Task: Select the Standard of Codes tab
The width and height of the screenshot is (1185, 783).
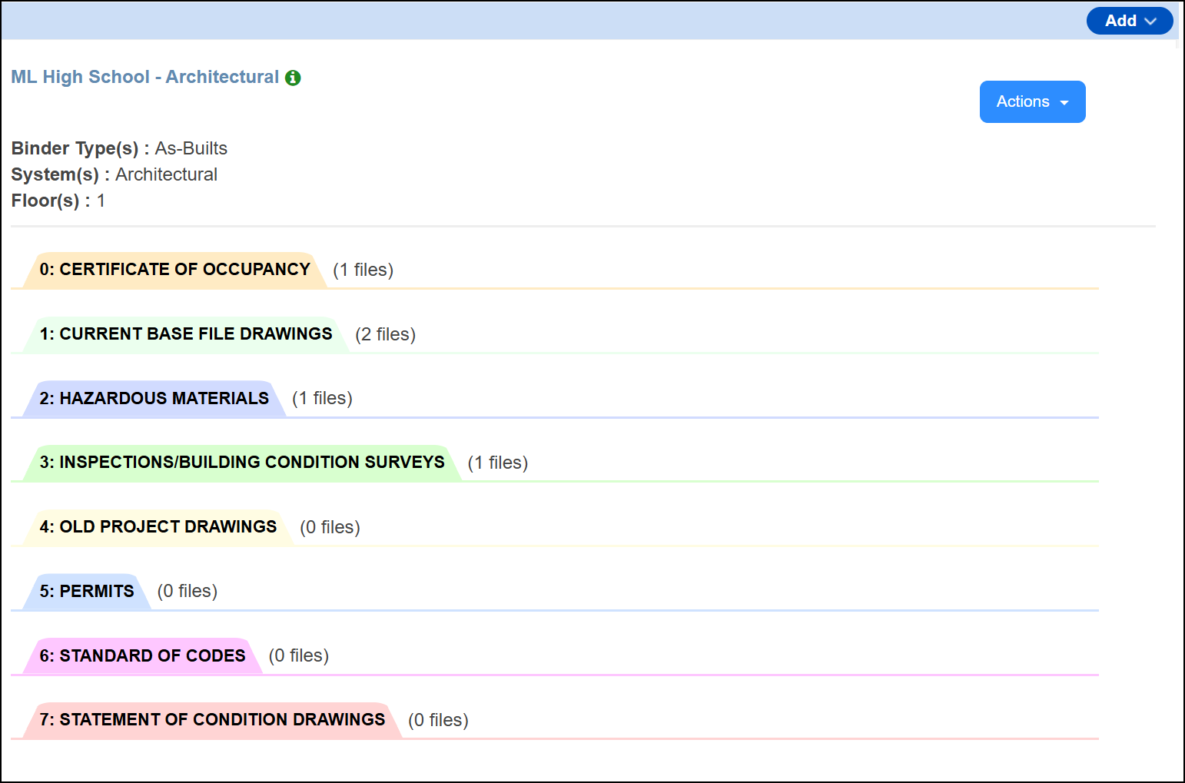Action: click(143, 655)
